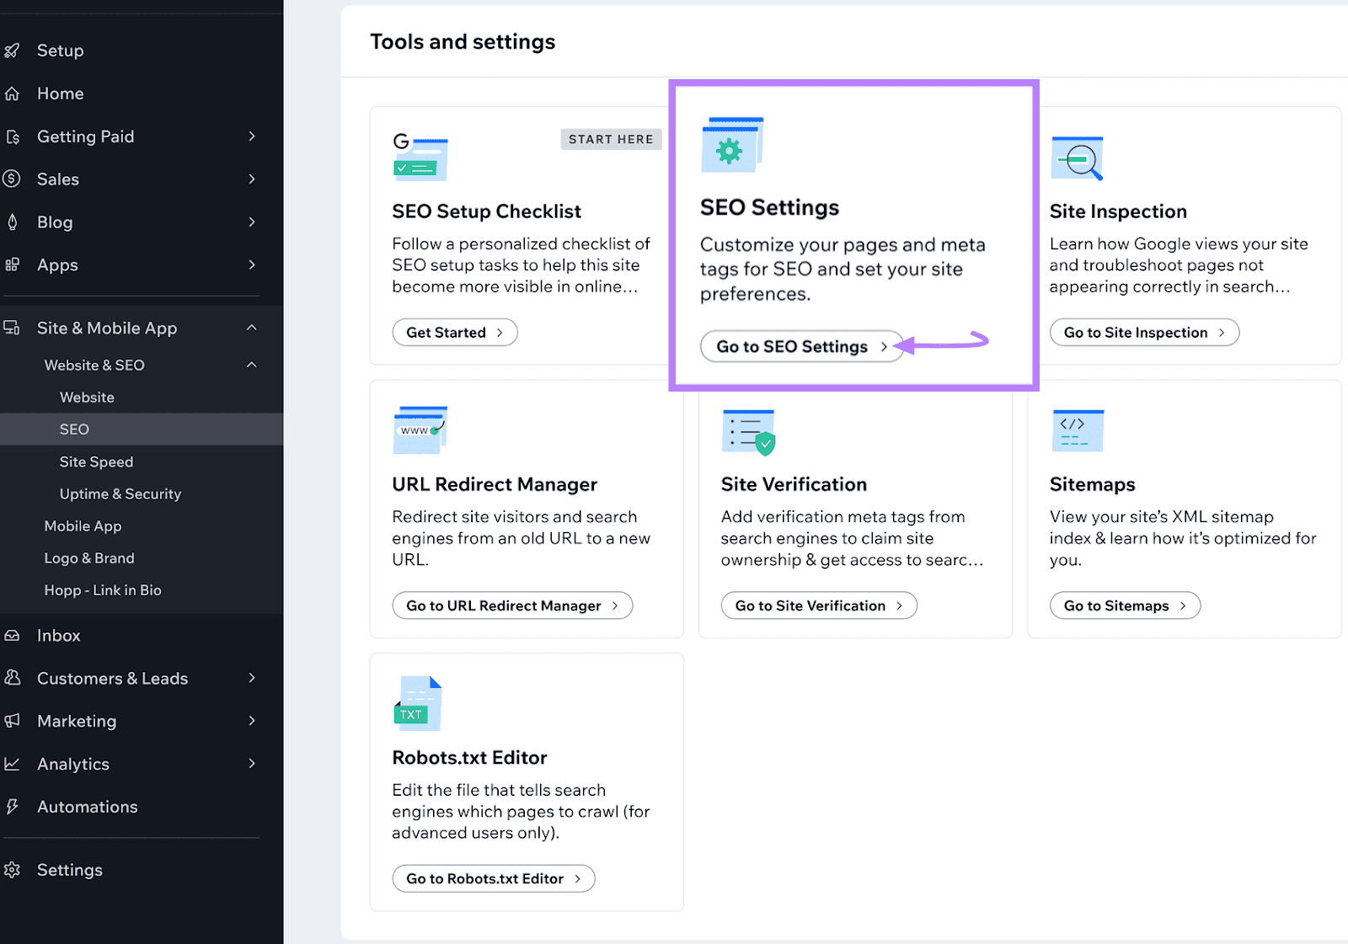The width and height of the screenshot is (1348, 944).
Task: Collapse the Website & SEO section
Action: click(x=251, y=365)
